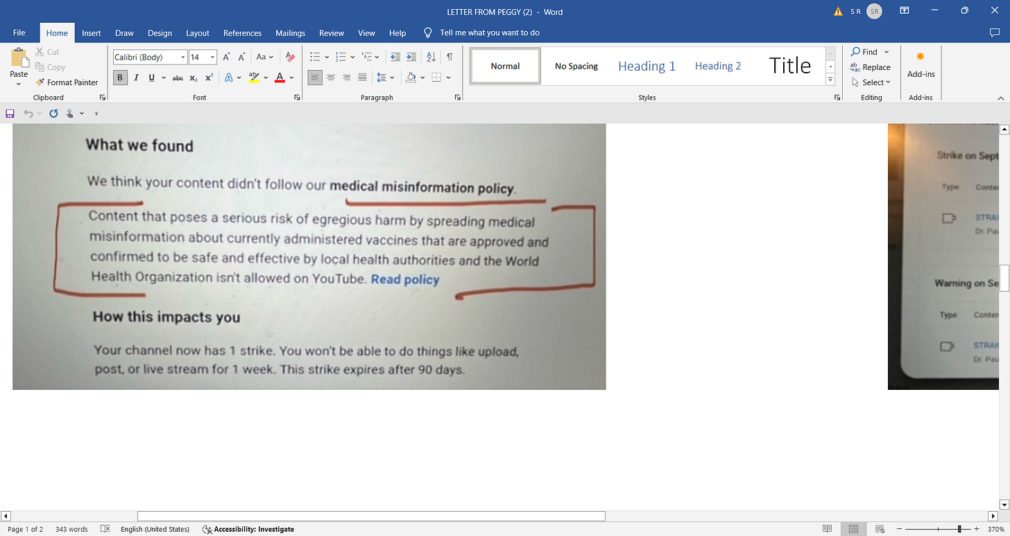Toggle Align Left paragraph alignment
Image resolution: width=1010 pixels, height=536 pixels.
pos(315,78)
